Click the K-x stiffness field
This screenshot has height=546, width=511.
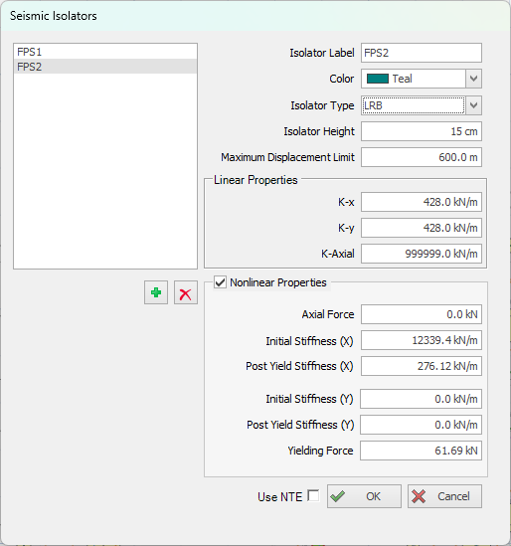422,202
